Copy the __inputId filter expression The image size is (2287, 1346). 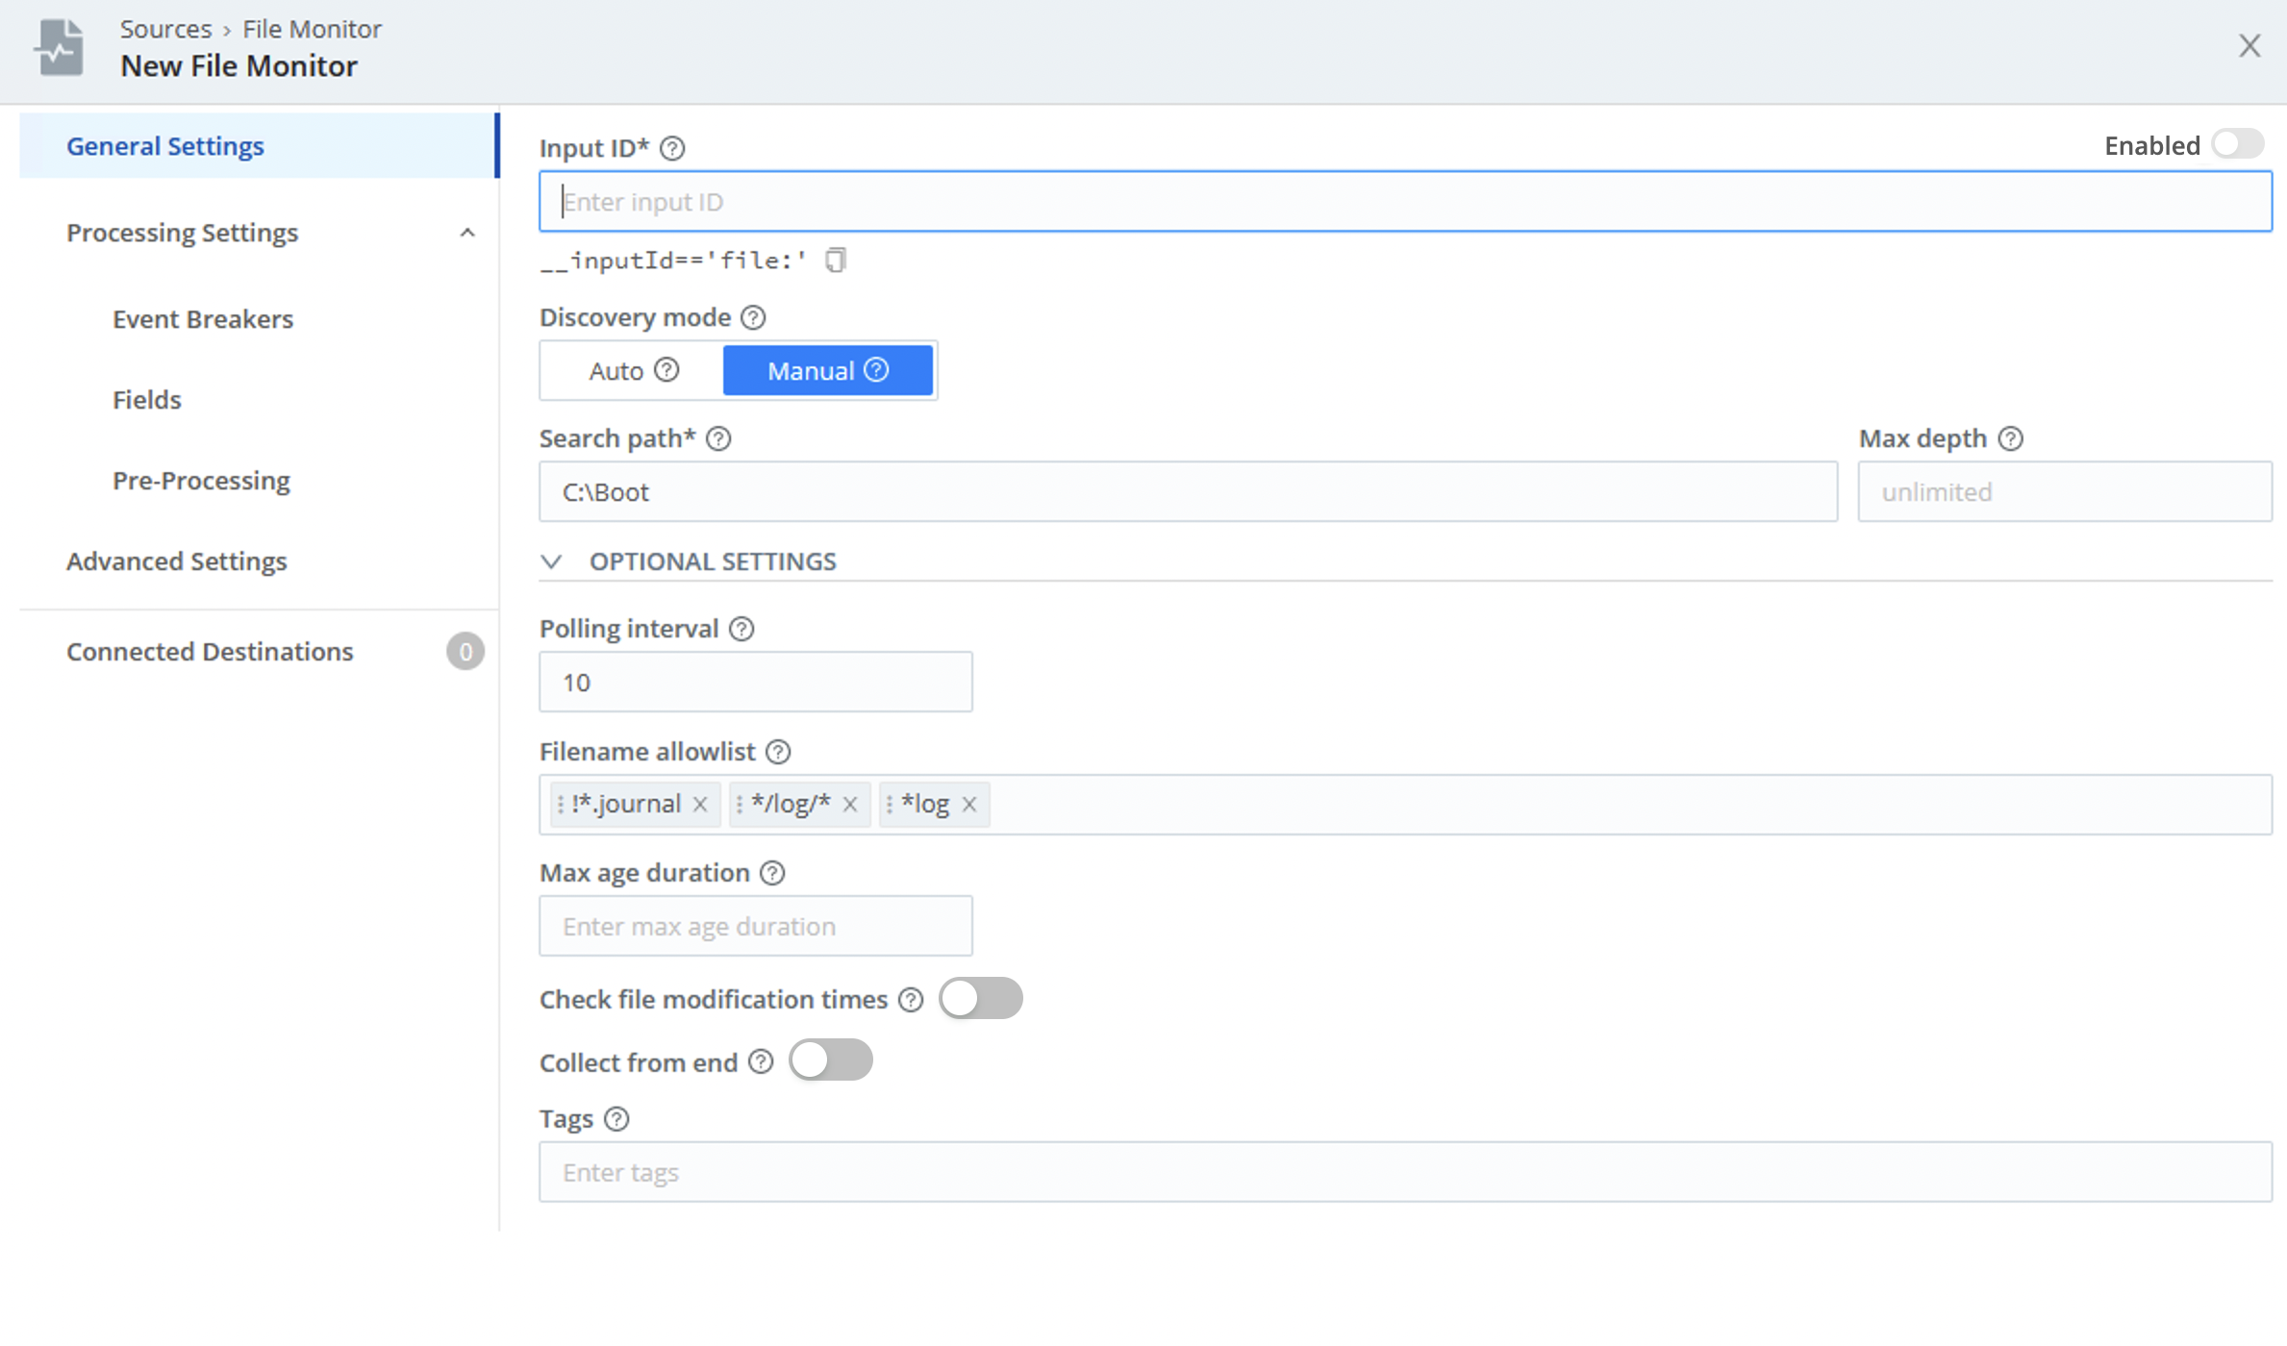click(x=836, y=259)
